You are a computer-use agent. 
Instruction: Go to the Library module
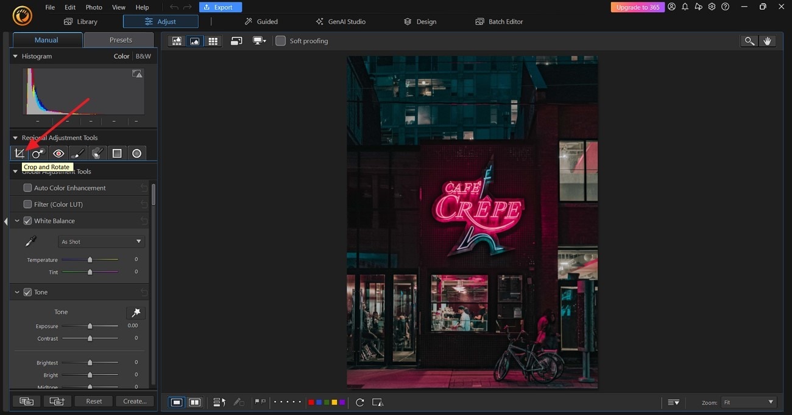coord(80,21)
